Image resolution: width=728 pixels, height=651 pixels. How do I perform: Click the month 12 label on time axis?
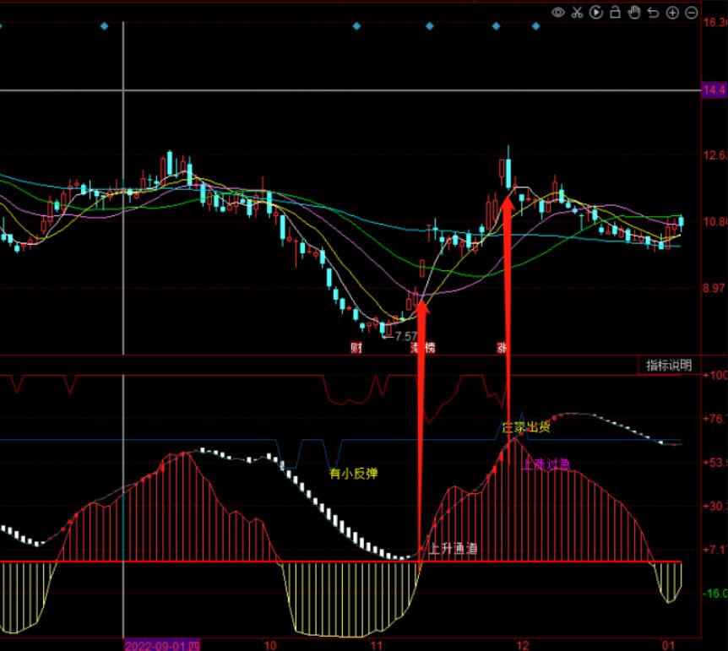click(523, 644)
